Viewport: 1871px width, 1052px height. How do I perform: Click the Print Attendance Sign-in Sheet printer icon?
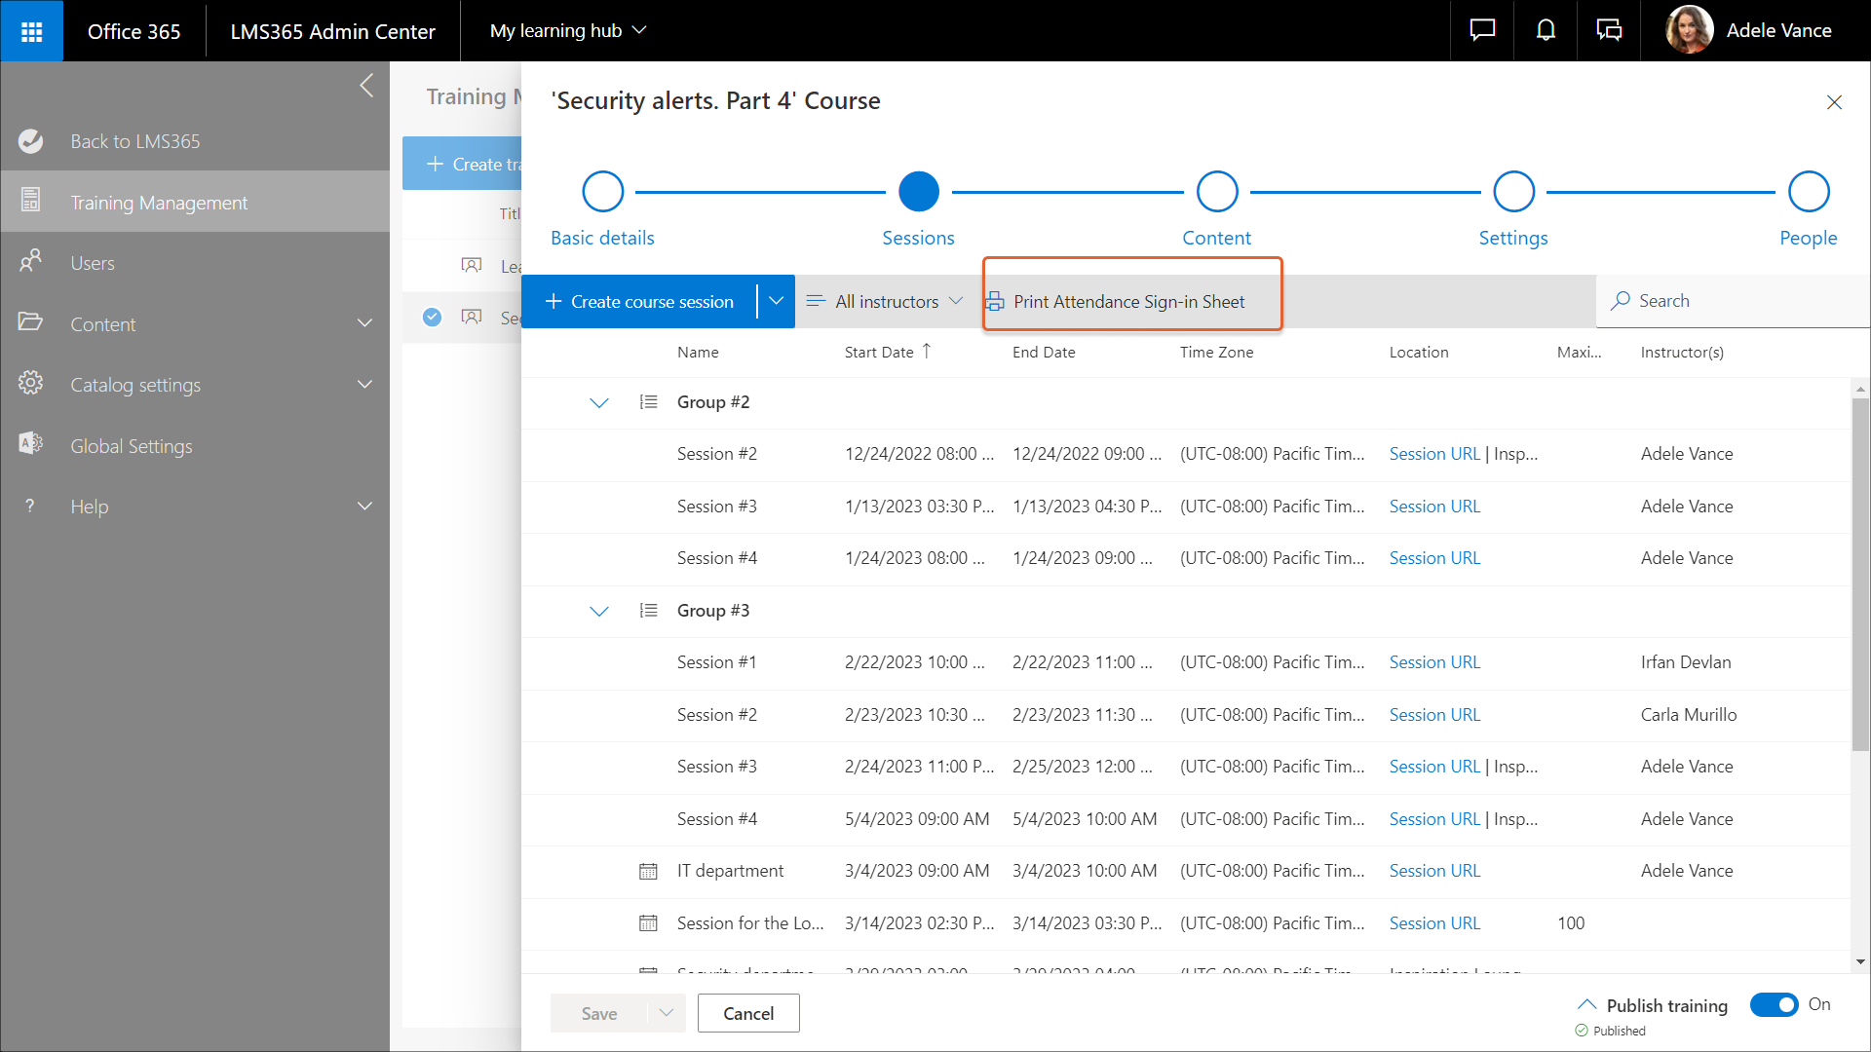pyautogui.click(x=995, y=302)
